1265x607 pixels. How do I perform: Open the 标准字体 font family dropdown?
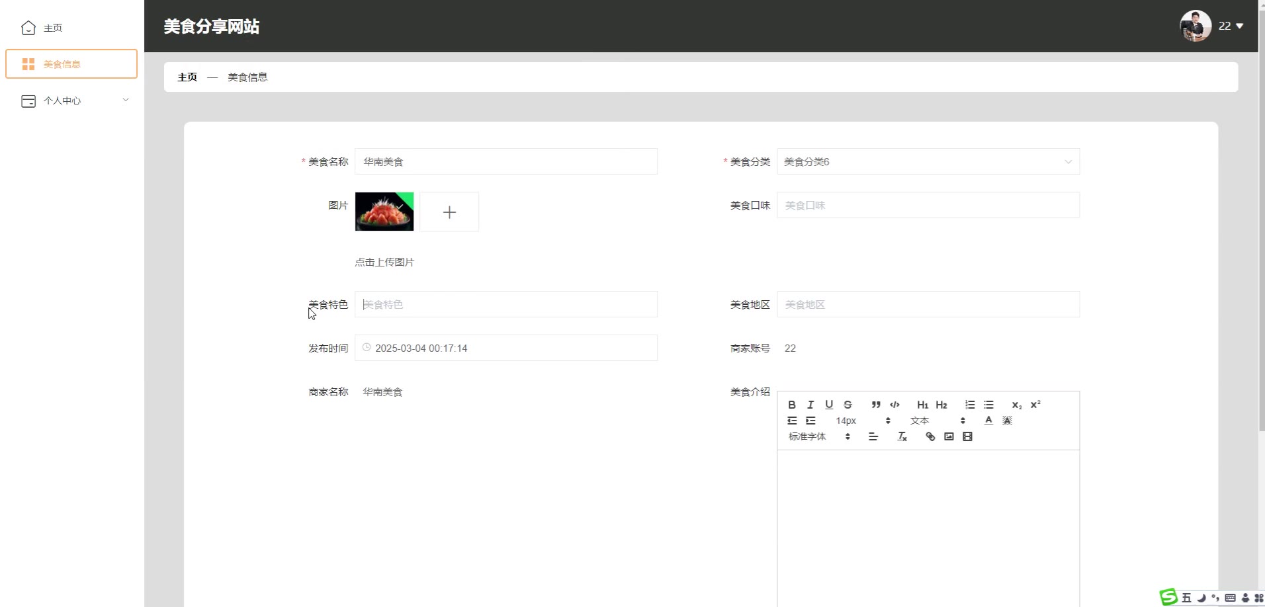pyautogui.click(x=818, y=436)
